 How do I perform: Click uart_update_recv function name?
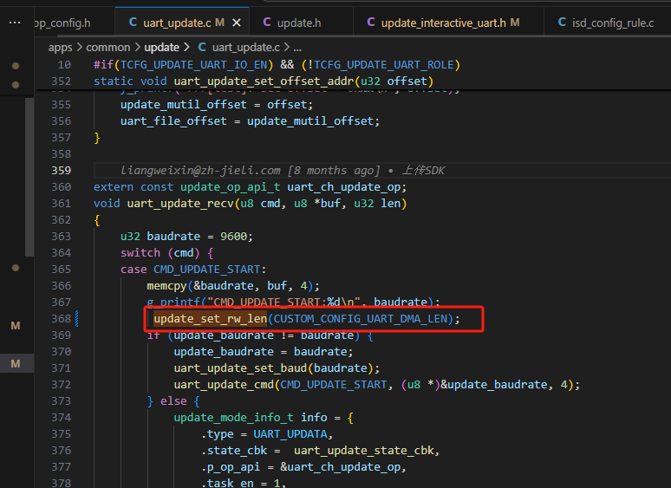(x=180, y=203)
